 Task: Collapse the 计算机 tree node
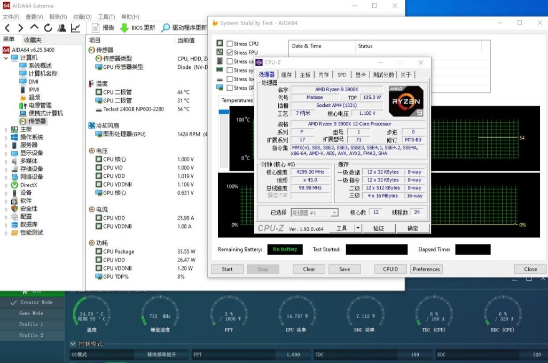point(6,58)
